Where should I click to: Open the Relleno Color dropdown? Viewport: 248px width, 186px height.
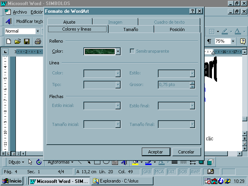118,52
